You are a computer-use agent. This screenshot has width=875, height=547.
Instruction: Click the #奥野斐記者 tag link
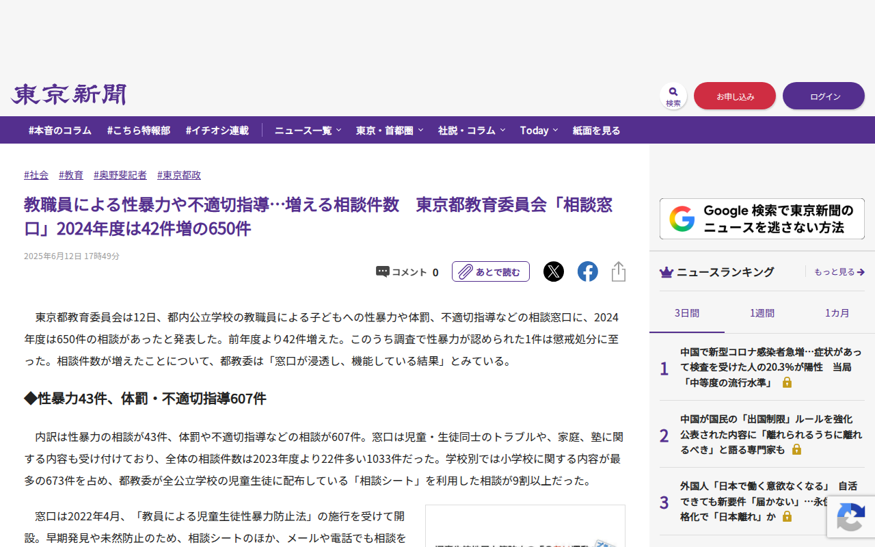pos(120,175)
